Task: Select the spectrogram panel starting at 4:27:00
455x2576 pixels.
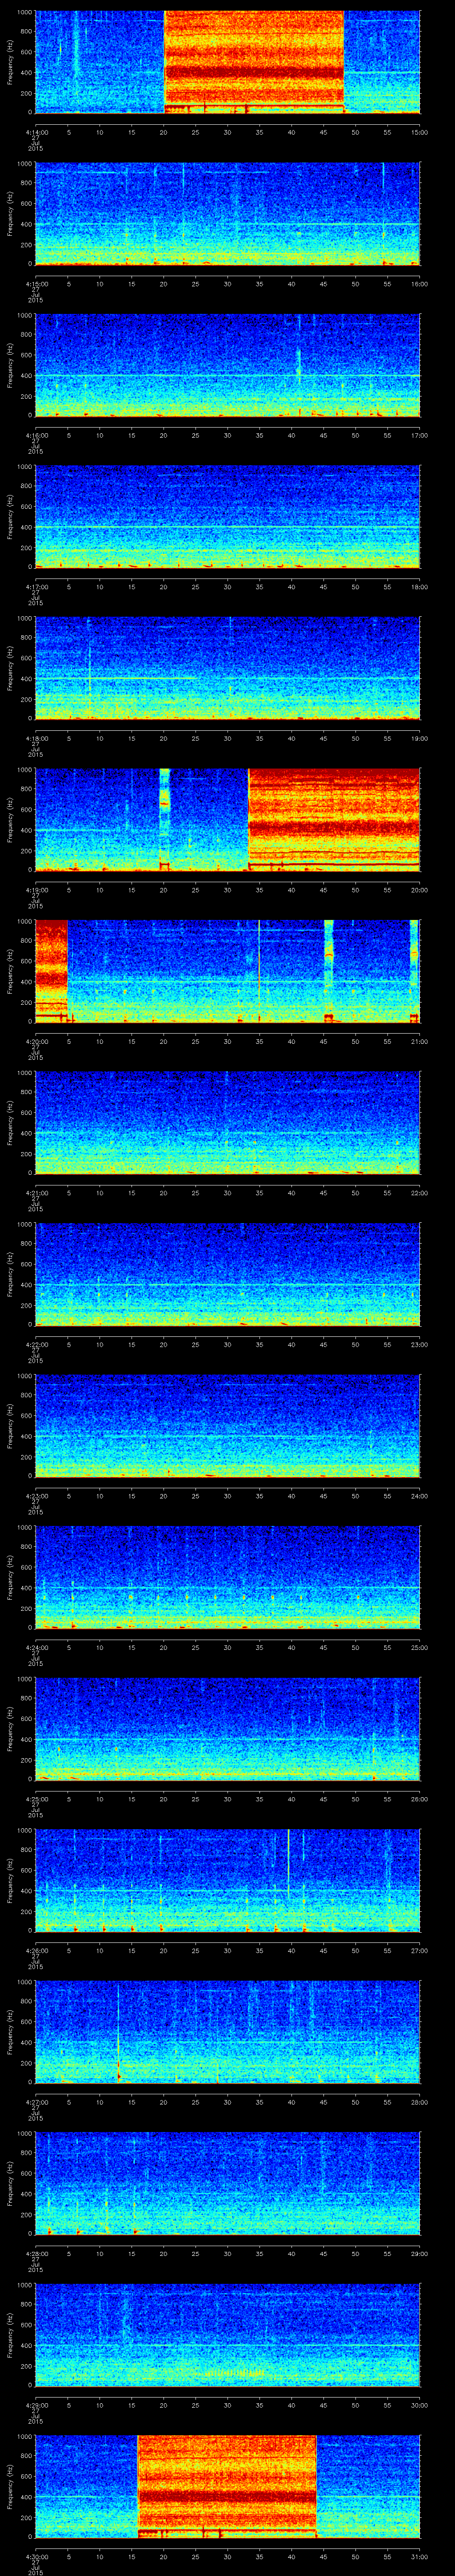Action: click(227, 2033)
